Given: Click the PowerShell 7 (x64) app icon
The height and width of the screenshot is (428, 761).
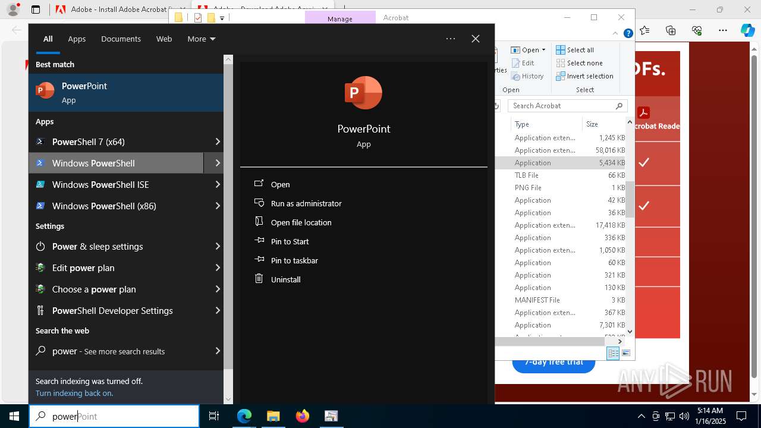Looking at the screenshot, I should pos(40,141).
